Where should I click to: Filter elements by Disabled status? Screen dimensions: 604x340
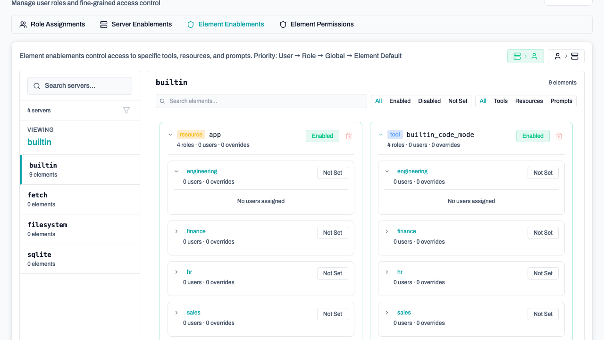pos(429,101)
